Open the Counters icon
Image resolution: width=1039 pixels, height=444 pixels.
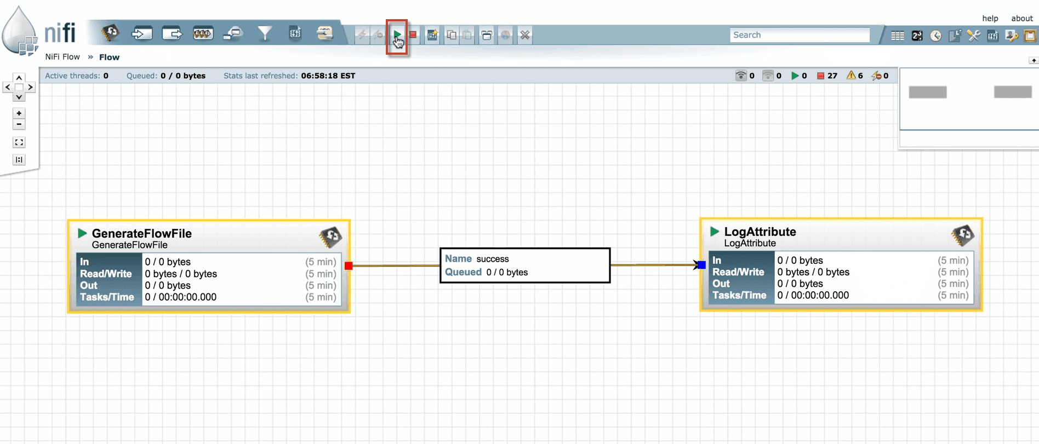click(x=917, y=36)
